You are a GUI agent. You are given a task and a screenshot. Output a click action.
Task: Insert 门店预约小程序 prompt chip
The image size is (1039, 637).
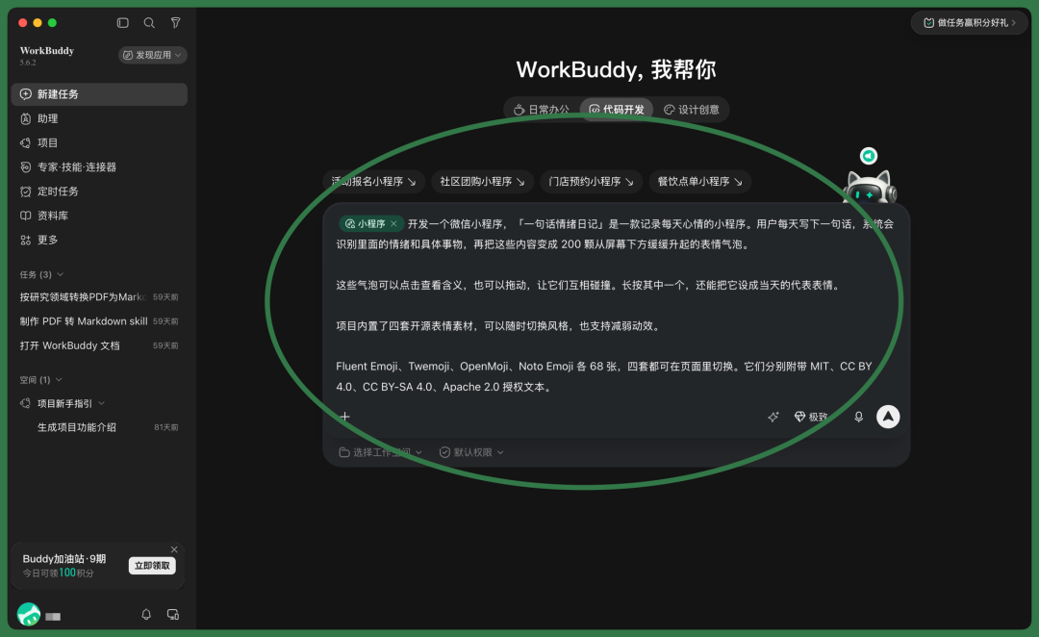click(591, 182)
